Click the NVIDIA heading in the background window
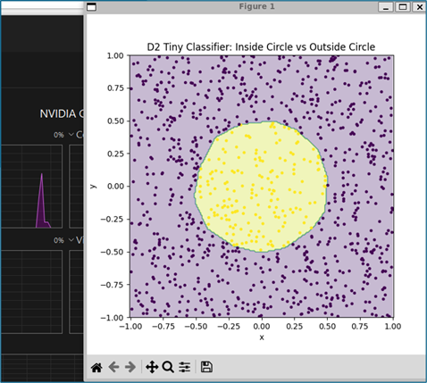The height and width of the screenshot is (383, 427). pyautogui.click(x=62, y=113)
